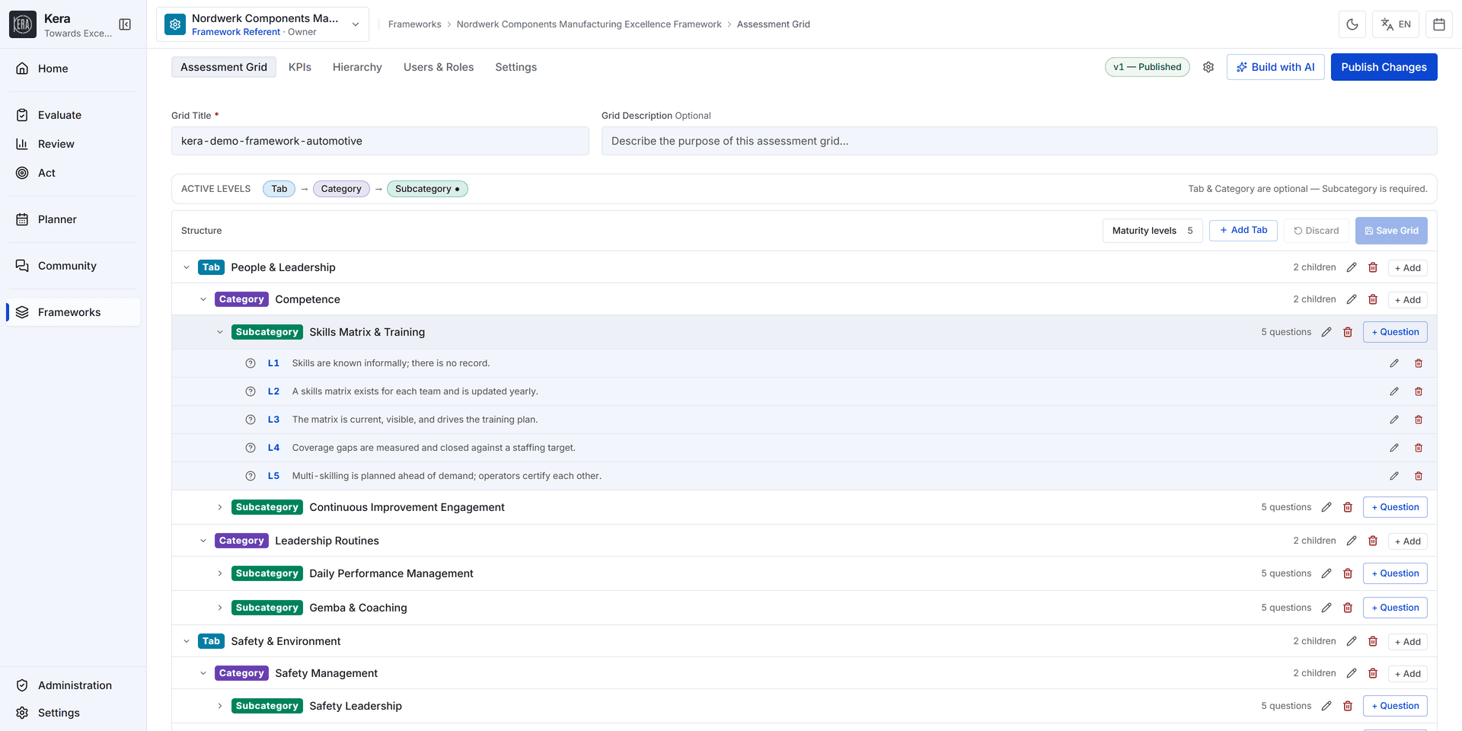Open version settings gear beside Published badge
Screen dimensions: 1462x731
coord(1208,67)
